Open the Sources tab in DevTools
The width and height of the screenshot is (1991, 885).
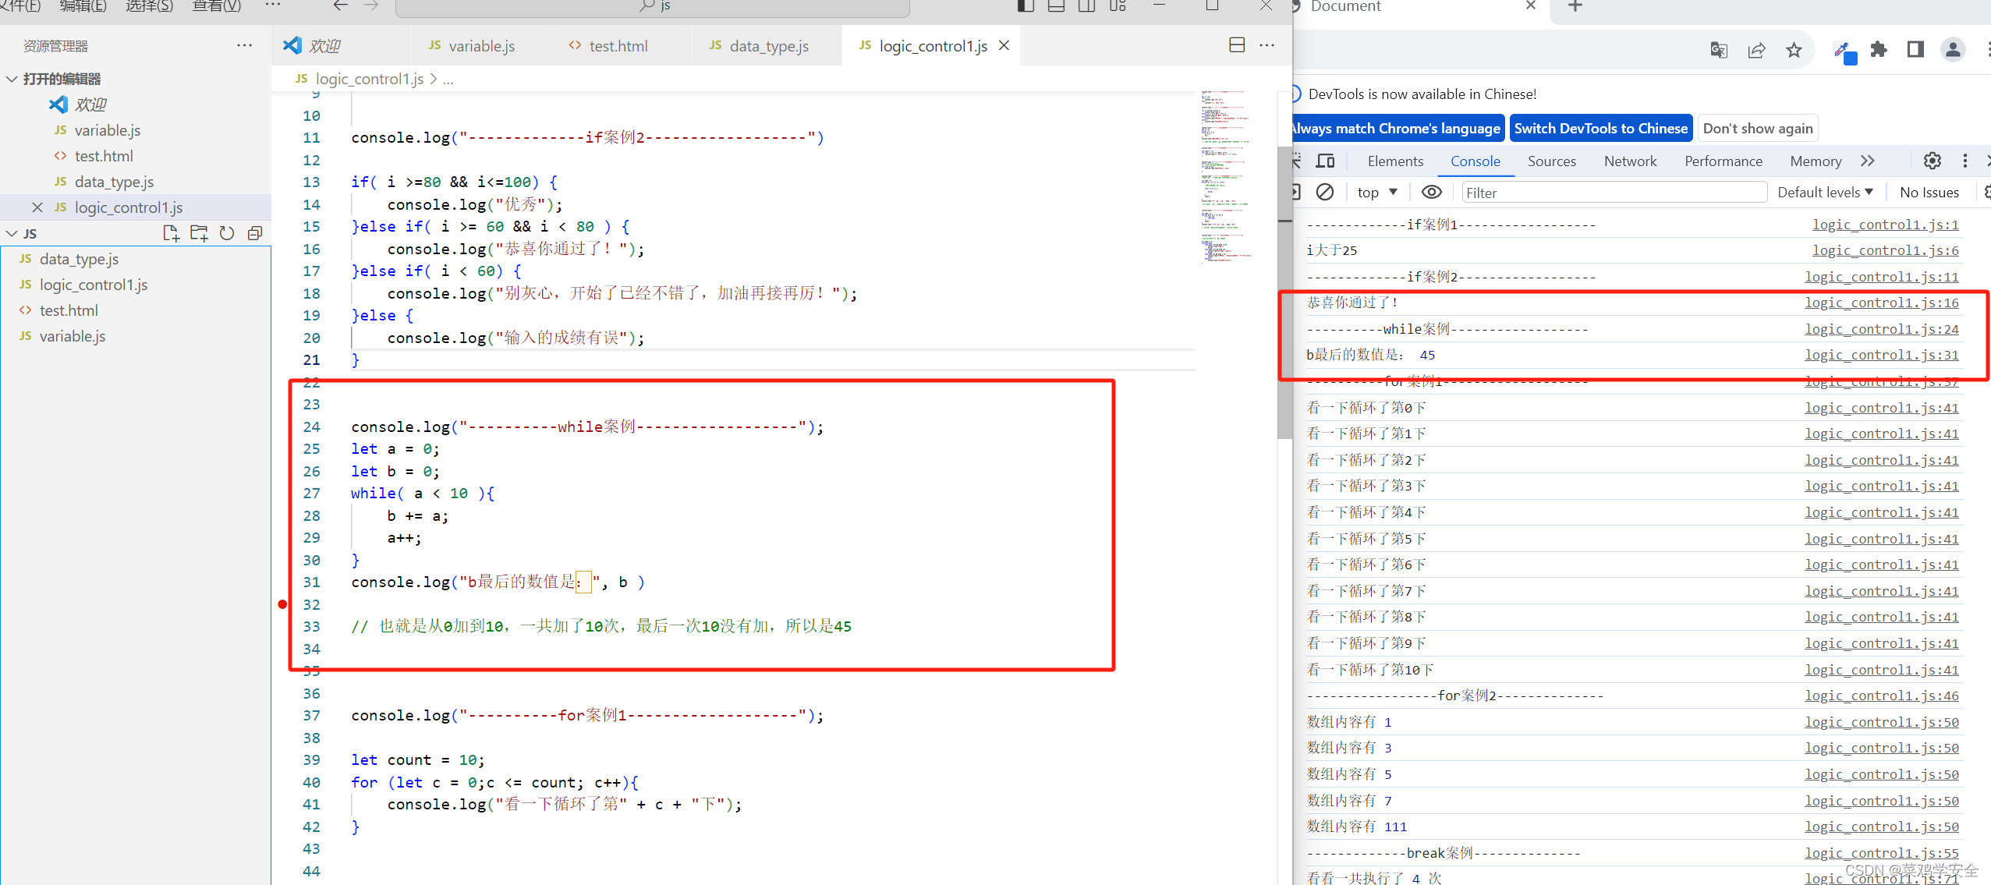point(1552,161)
